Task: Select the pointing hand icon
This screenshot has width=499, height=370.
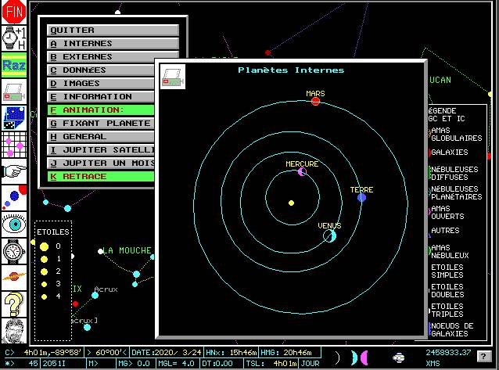Action: (14, 171)
